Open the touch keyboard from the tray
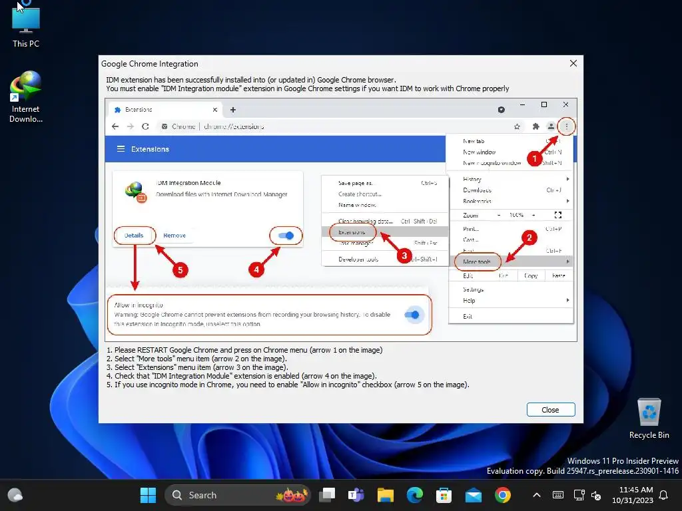 (x=558, y=495)
